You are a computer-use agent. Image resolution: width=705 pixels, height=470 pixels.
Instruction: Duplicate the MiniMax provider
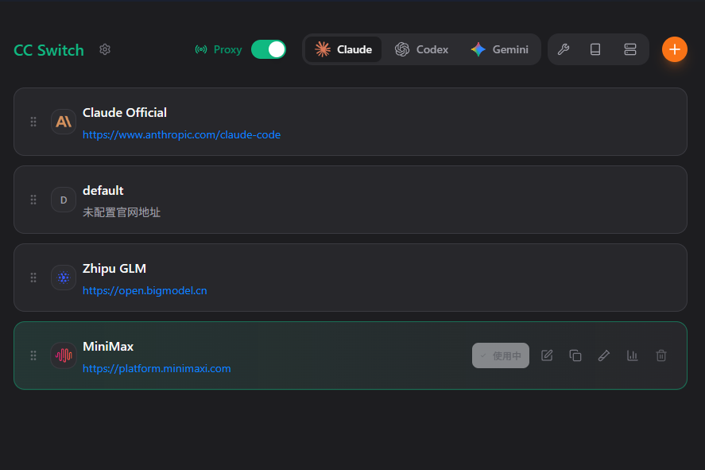[575, 355]
